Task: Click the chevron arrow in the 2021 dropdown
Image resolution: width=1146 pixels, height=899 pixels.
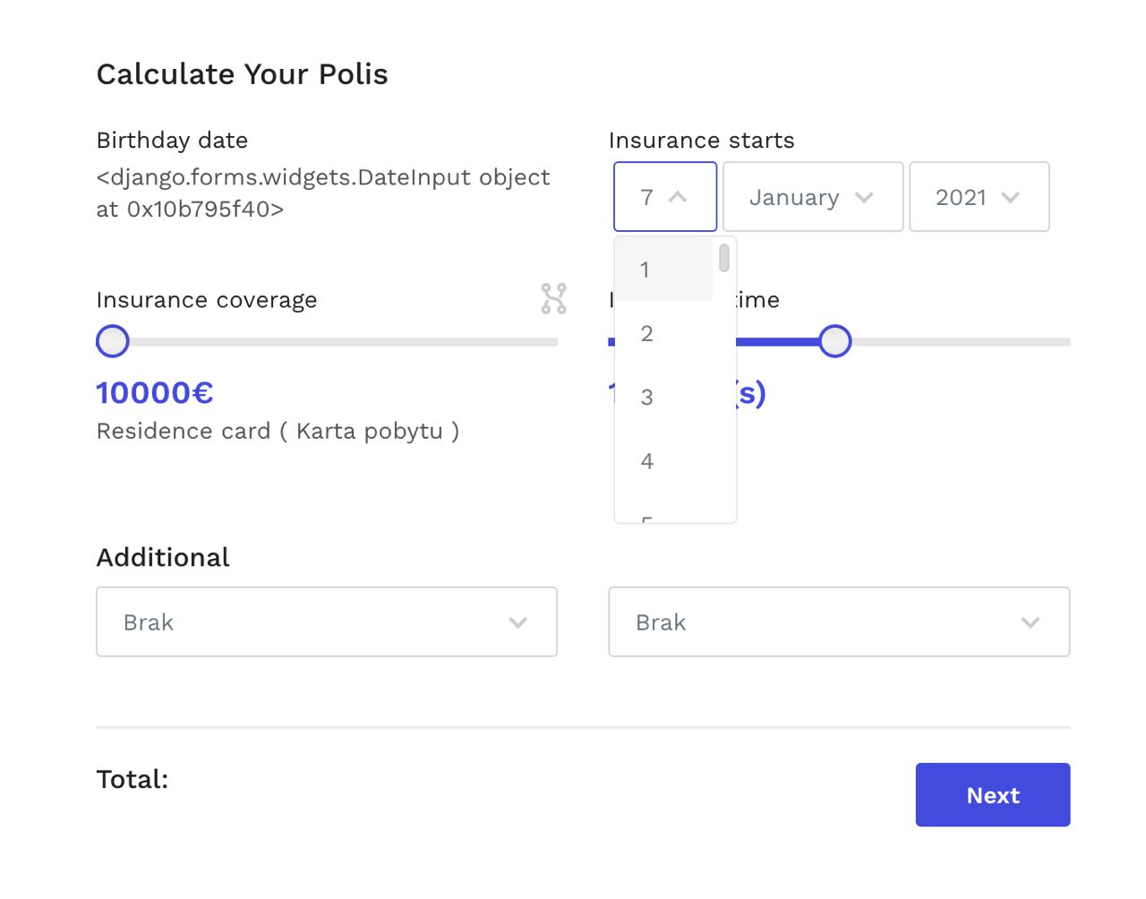Action: (x=1010, y=198)
